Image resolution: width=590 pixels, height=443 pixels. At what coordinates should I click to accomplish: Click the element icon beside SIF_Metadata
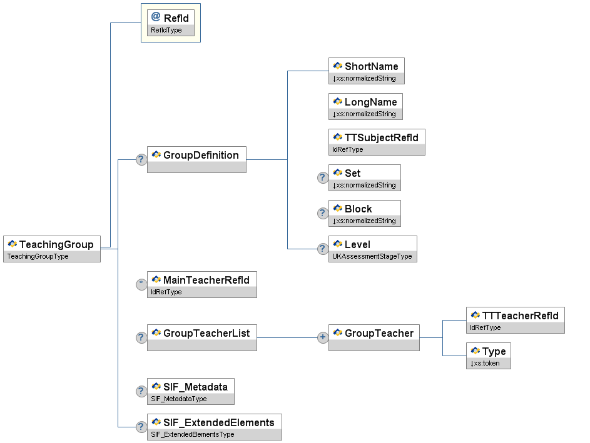click(156, 387)
